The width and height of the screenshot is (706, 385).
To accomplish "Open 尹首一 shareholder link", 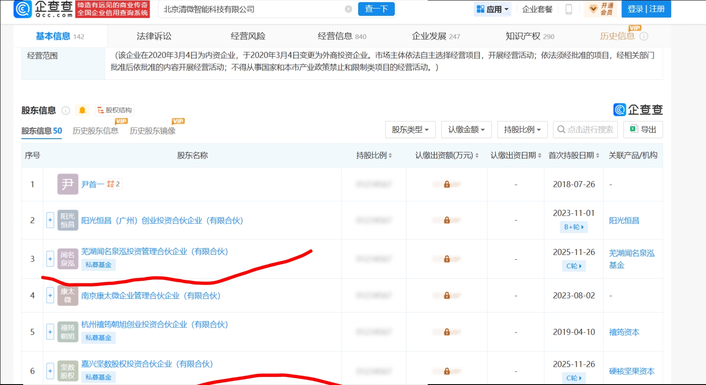I will pyautogui.click(x=92, y=184).
